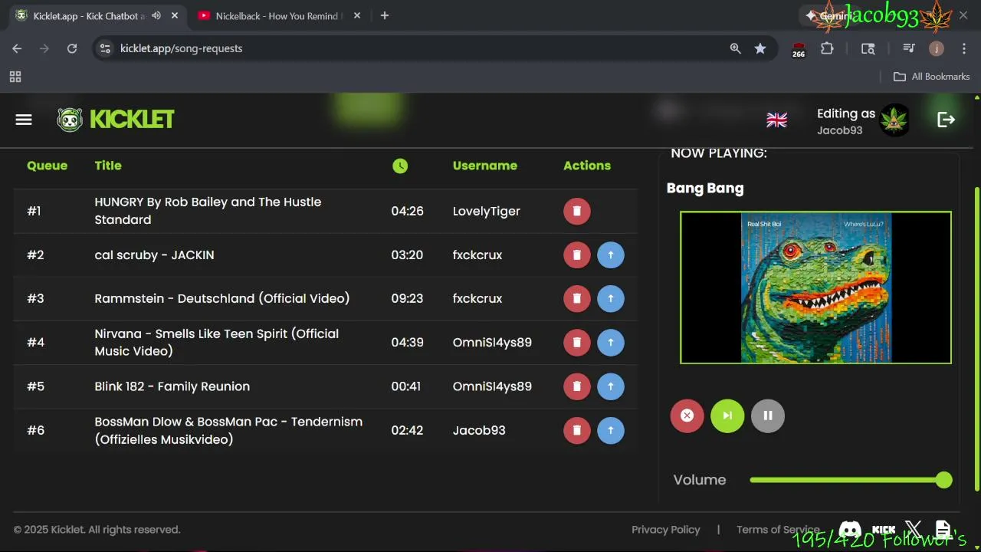Delete Nirvana Smells Like Teen Spirit
The width and height of the screenshot is (981, 552).
577,342
